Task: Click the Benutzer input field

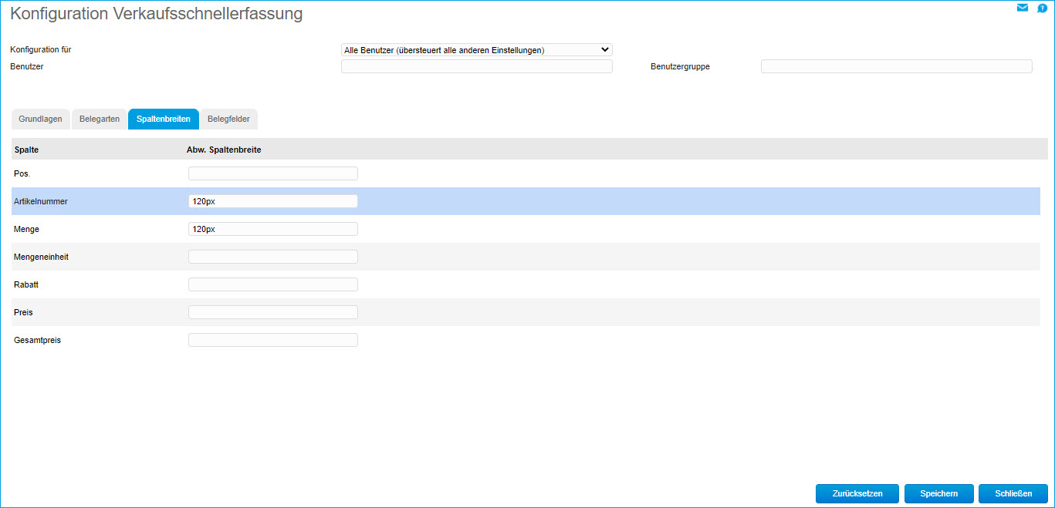Action: 476,67
